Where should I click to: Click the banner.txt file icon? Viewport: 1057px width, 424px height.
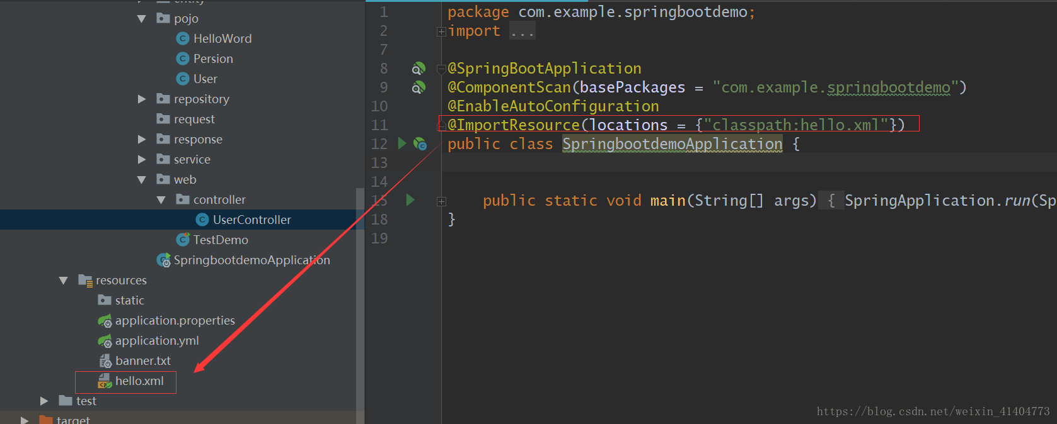pyautogui.click(x=105, y=361)
